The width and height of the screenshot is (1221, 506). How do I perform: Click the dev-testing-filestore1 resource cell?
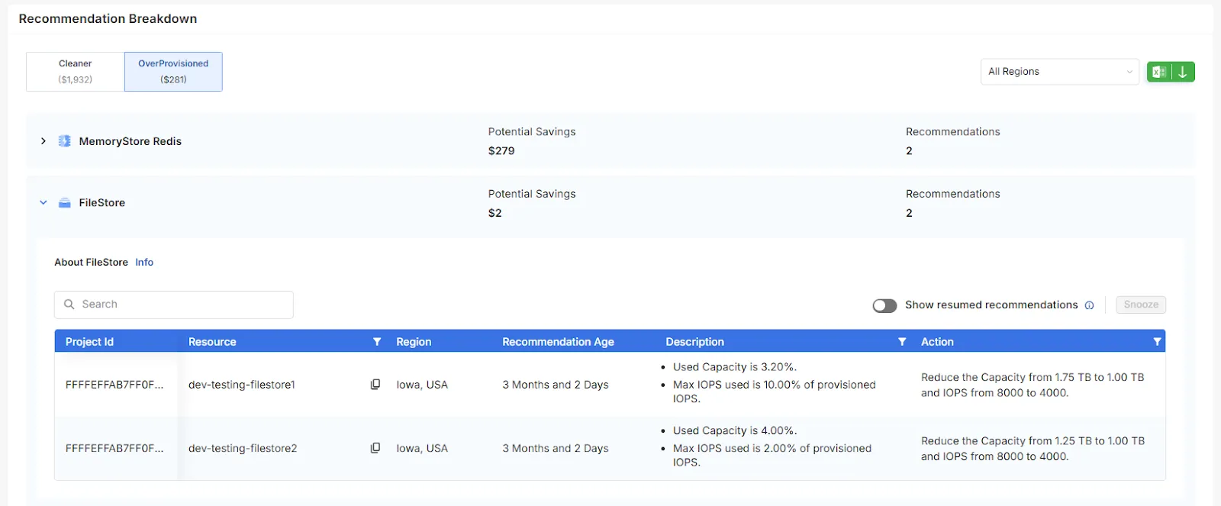pos(242,385)
